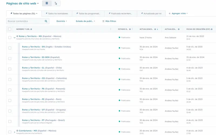Click the search magnifier icon

tap(46, 21)
